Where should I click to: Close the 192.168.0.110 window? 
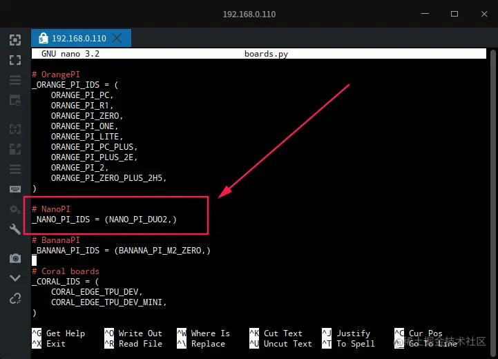pyautogui.click(x=484, y=14)
